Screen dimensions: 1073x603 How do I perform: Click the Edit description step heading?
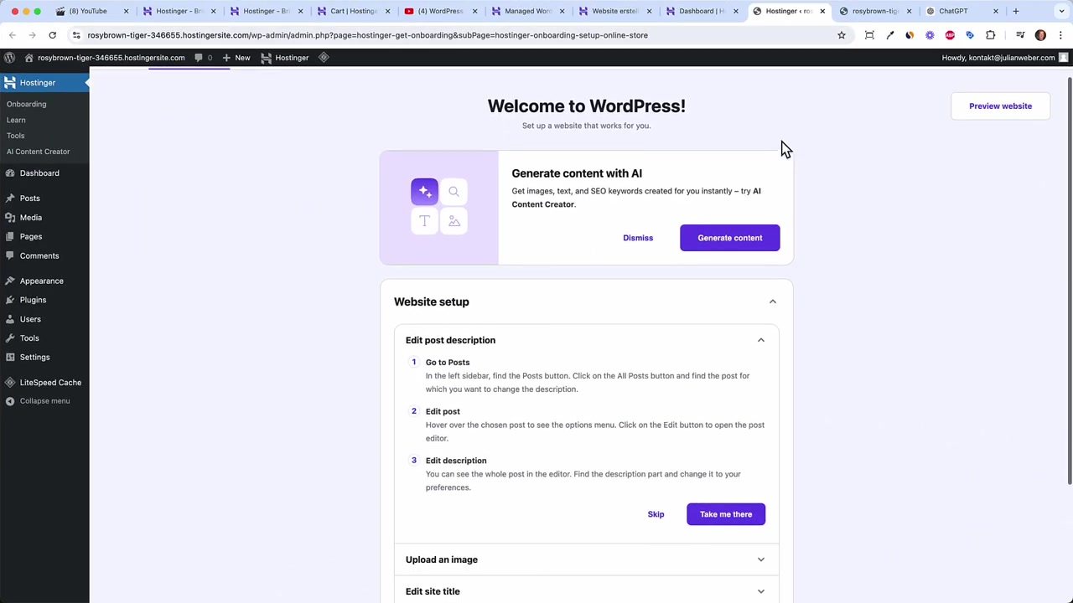[456, 461]
